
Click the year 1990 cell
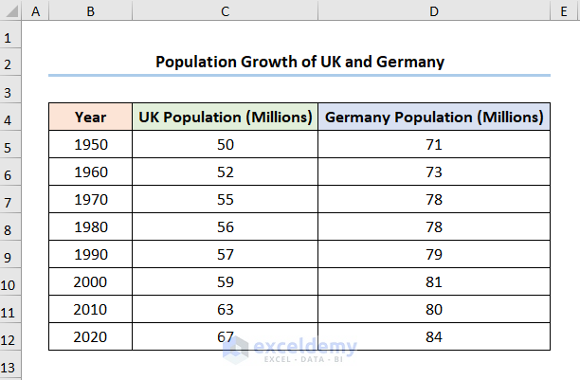click(x=90, y=256)
